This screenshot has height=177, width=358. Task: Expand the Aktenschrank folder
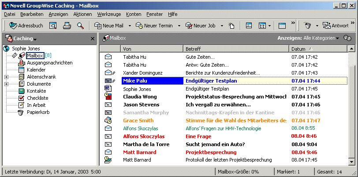point(6,77)
